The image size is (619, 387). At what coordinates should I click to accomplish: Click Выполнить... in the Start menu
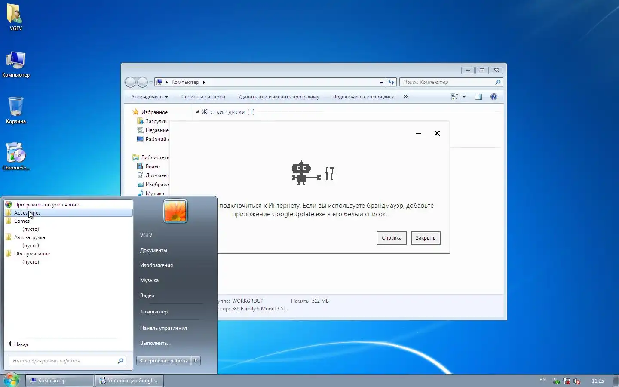point(155,343)
